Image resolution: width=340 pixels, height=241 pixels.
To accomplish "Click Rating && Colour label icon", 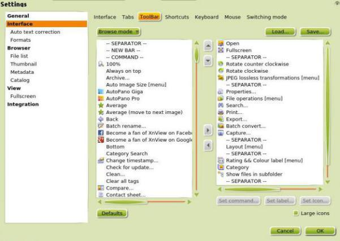I will 221,160.
